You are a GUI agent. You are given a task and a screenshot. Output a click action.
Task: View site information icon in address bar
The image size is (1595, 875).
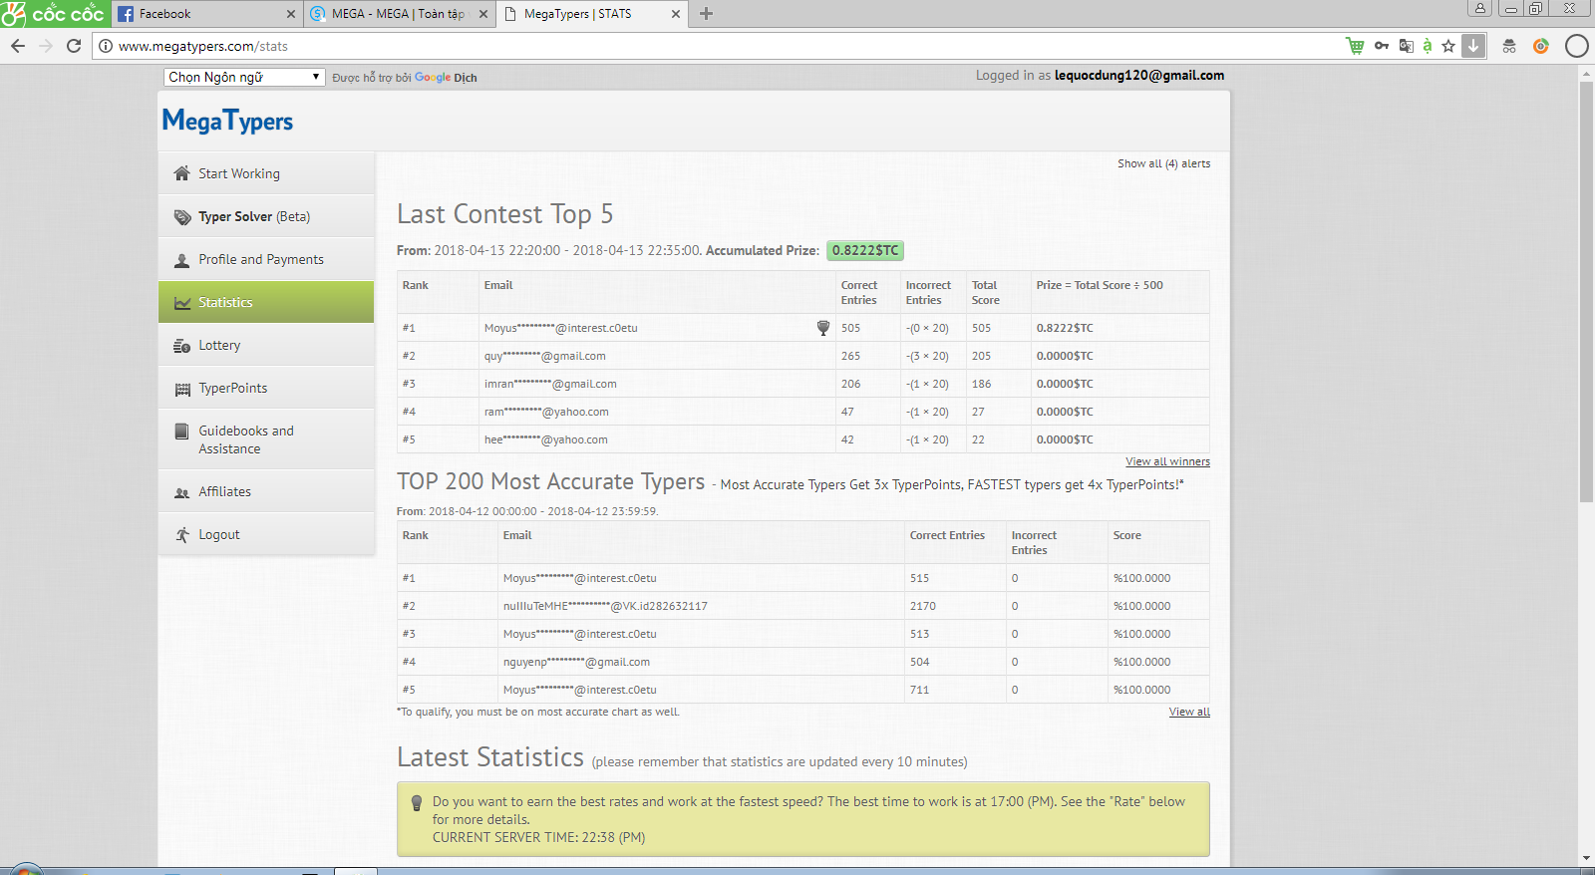click(x=106, y=46)
